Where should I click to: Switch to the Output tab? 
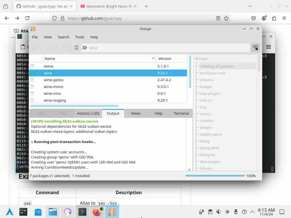(113, 114)
